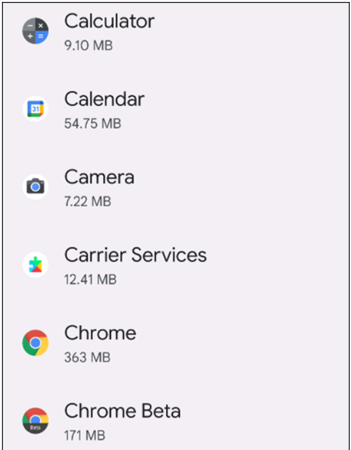Click Calculator's 9.10 MB size label

click(x=89, y=45)
